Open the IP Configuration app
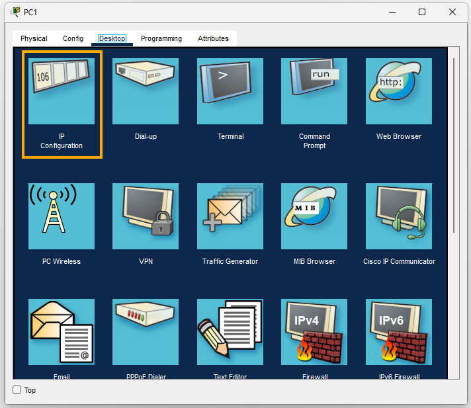 (62, 91)
